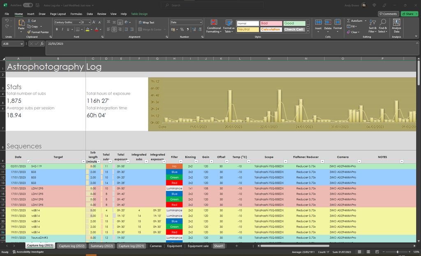Viewport: 421px width, 256px height.
Task: Open the Table Design tab
Action: click(139, 14)
